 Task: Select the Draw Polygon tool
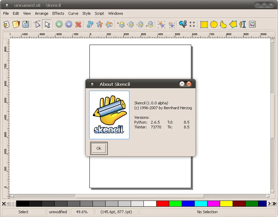[x=233, y=24]
